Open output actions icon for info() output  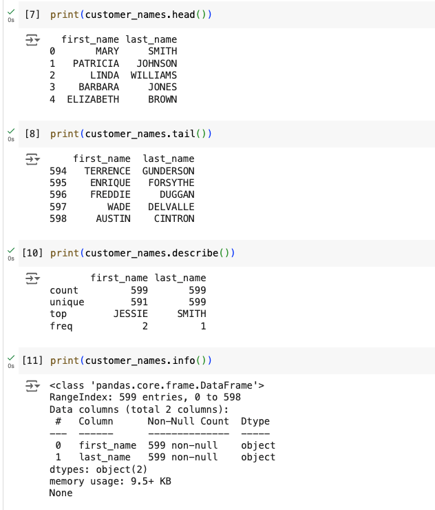coord(33,386)
